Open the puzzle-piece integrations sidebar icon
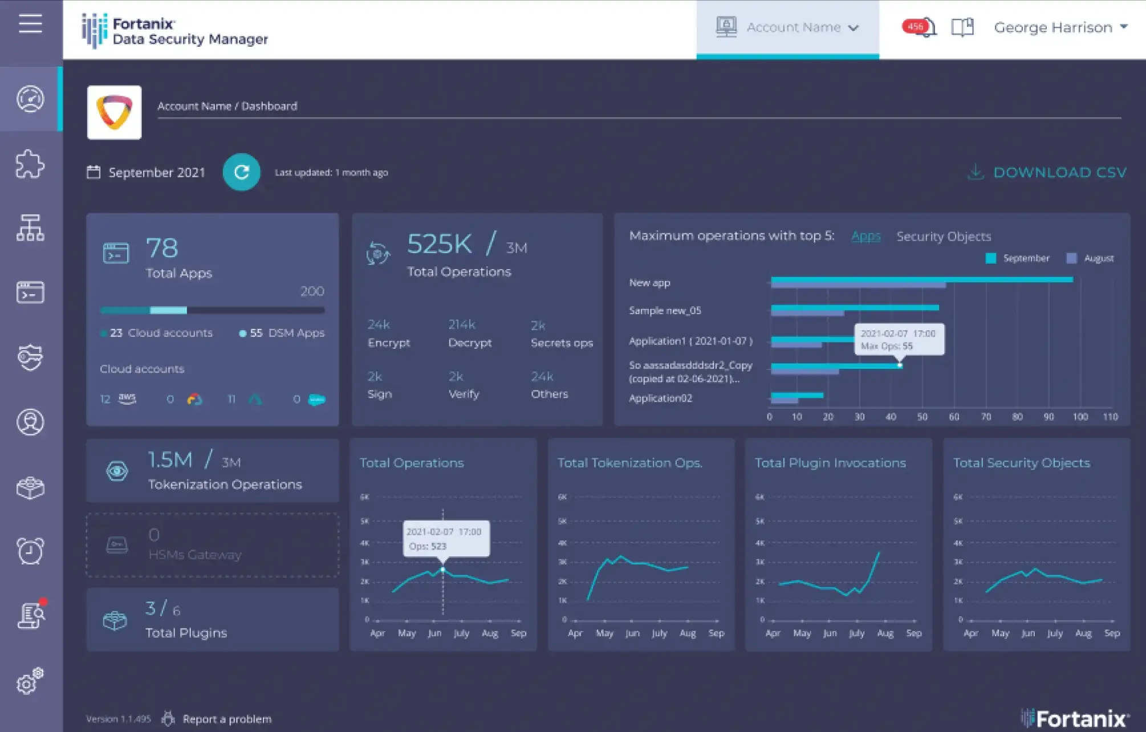The width and height of the screenshot is (1146, 732). point(30,164)
